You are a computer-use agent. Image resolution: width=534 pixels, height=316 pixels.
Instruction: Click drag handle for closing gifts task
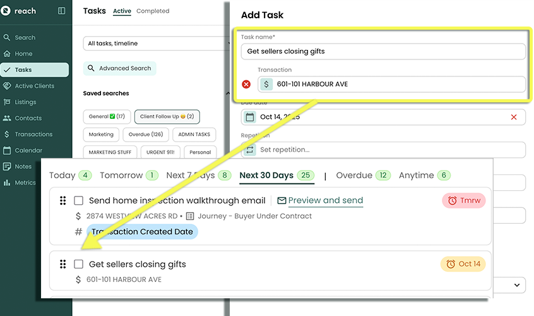[62, 264]
